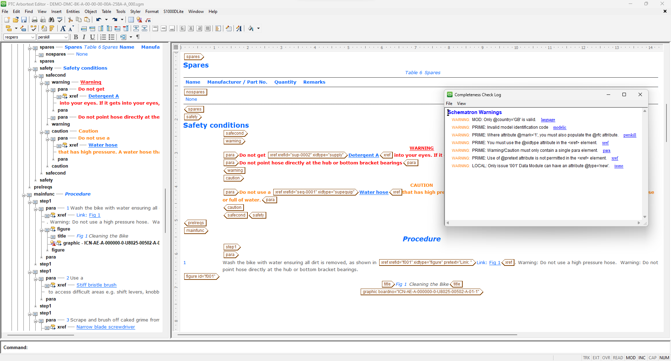
Task: Open the Table menu
Action: [x=106, y=12]
